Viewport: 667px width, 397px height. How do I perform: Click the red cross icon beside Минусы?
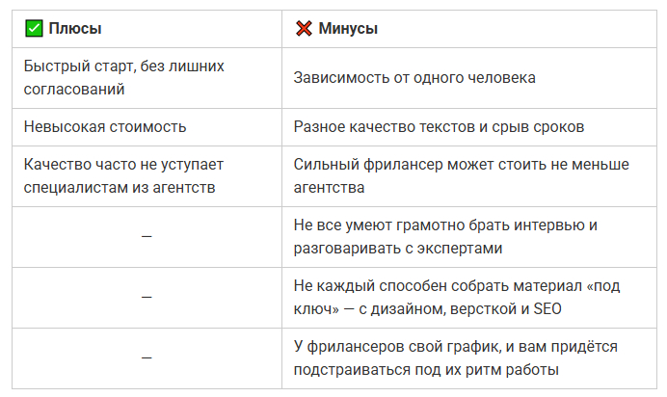(304, 29)
